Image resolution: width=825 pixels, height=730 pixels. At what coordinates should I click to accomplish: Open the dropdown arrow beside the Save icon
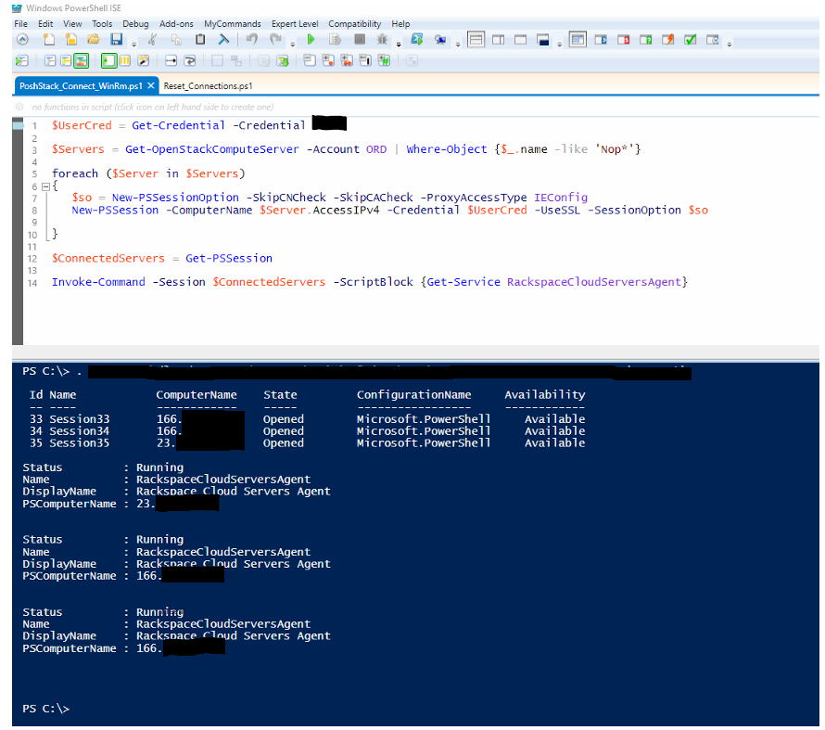[x=133, y=42]
